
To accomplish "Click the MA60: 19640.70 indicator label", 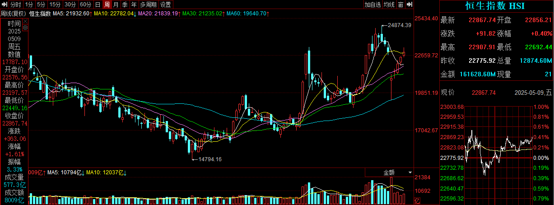I will (x=247, y=14).
